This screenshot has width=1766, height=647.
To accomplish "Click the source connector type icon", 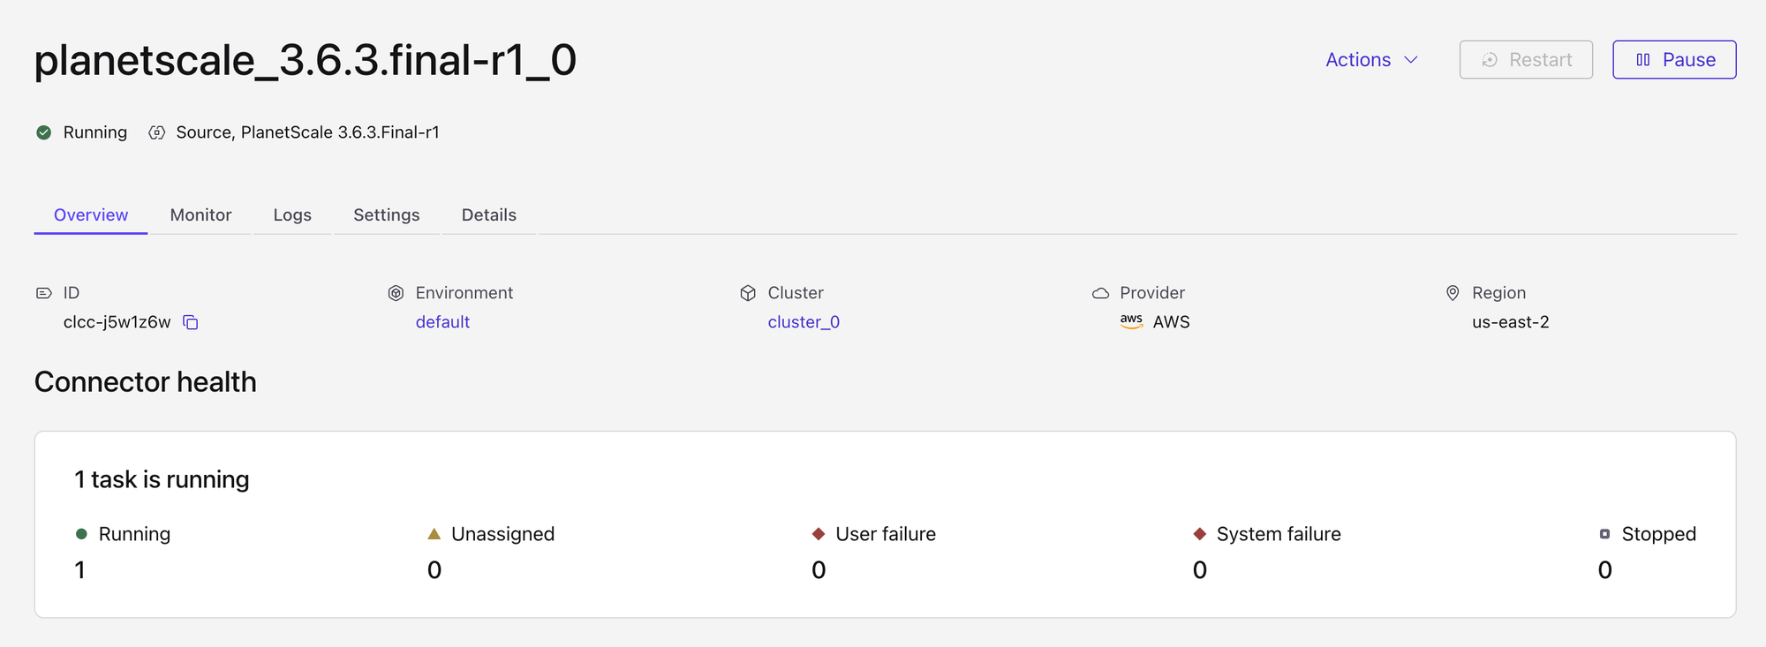I will pyautogui.click(x=156, y=132).
